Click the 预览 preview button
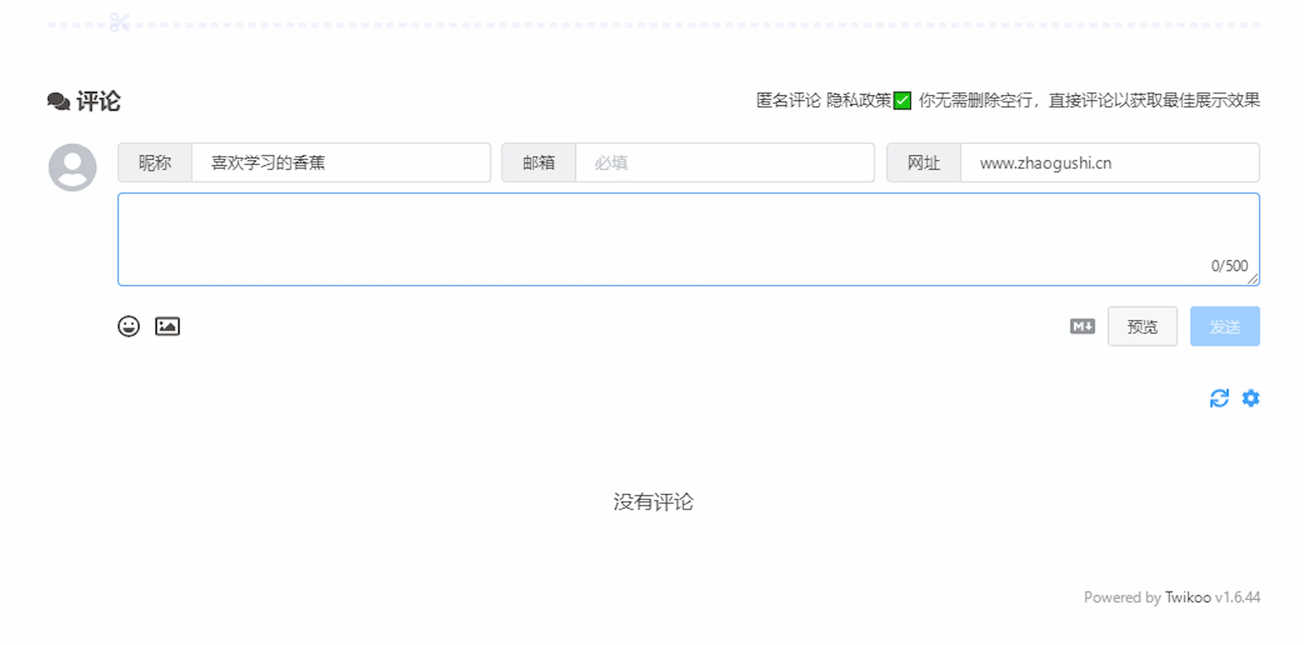Image resolution: width=1304 pixels, height=645 pixels. click(1142, 327)
